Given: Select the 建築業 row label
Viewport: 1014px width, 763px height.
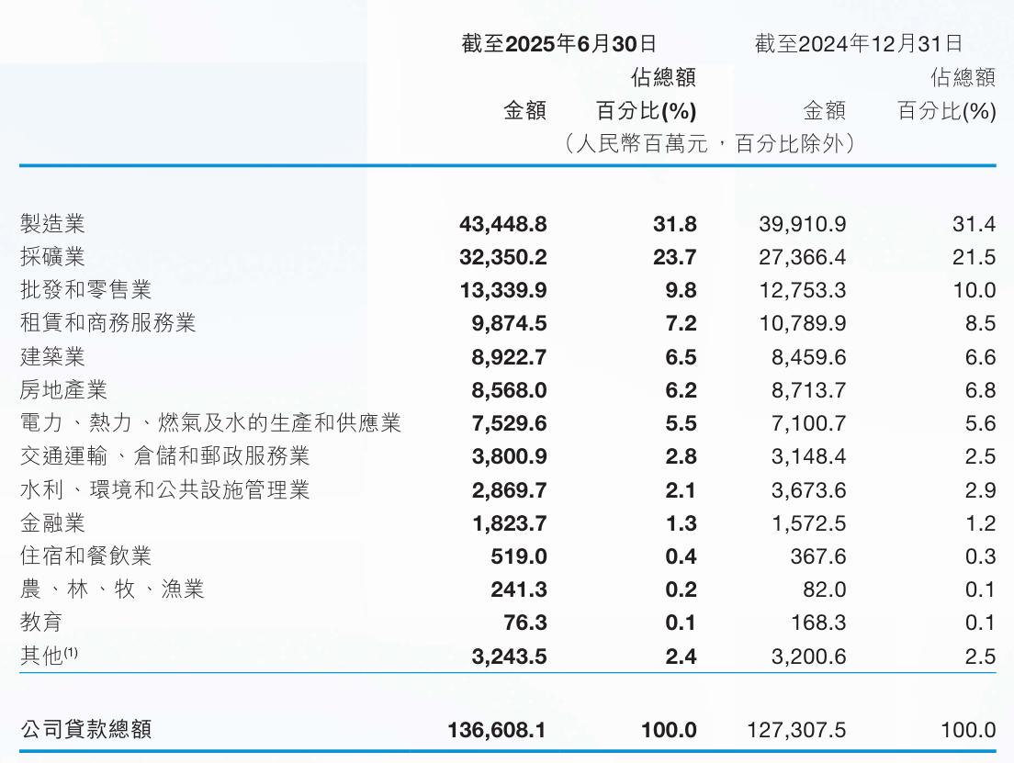Looking at the screenshot, I should 52,356.
